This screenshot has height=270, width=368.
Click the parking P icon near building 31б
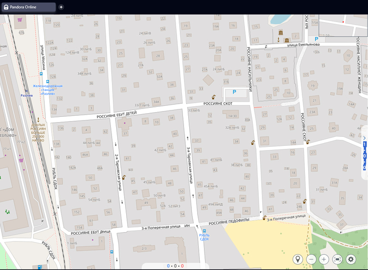234,92
